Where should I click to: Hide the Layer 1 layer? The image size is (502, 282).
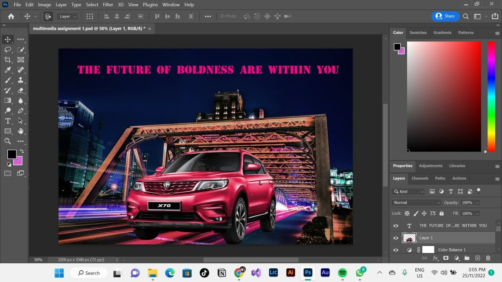pos(396,238)
